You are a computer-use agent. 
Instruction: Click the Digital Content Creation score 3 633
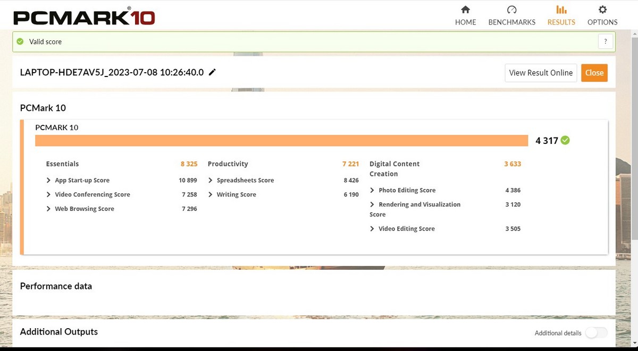click(513, 164)
